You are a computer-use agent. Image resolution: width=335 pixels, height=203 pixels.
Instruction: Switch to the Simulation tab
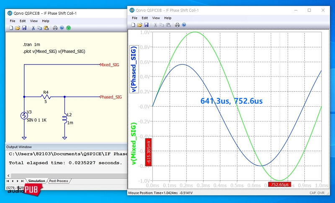click(36, 181)
